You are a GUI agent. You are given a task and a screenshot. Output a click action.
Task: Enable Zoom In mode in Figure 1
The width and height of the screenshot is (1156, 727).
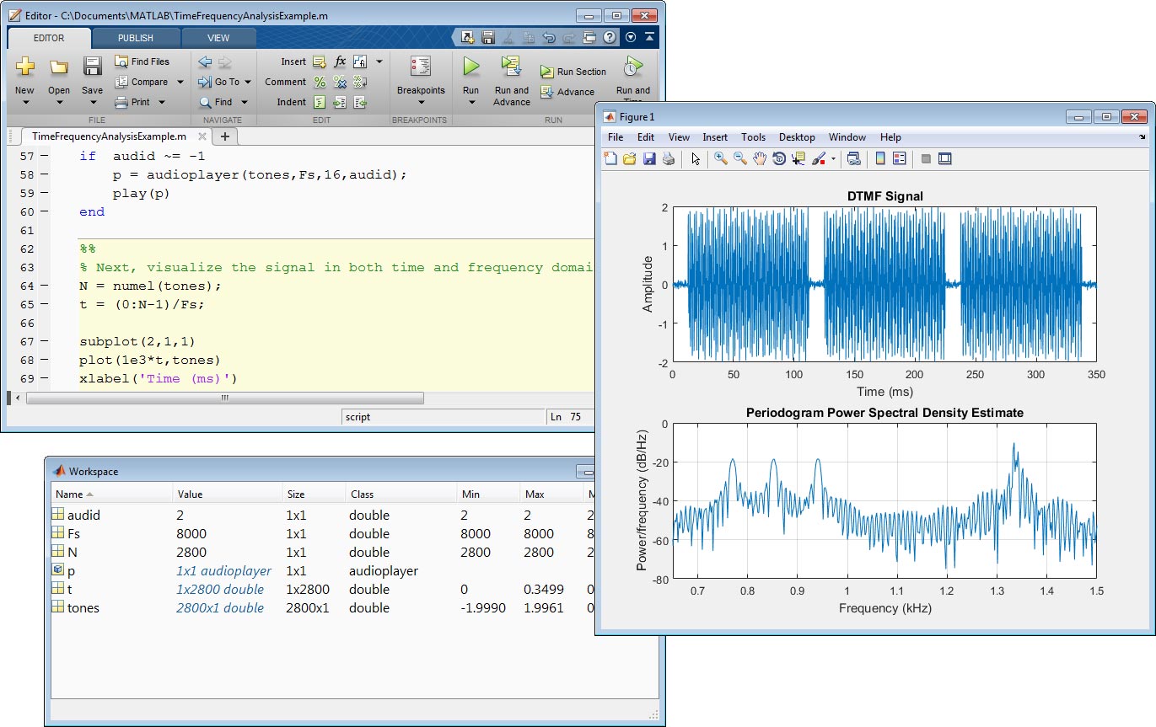(x=719, y=158)
